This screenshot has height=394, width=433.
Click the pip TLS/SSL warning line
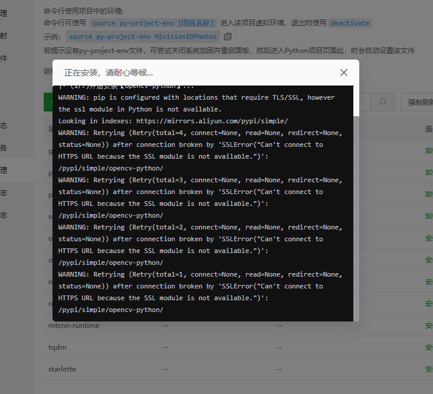[x=196, y=97]
